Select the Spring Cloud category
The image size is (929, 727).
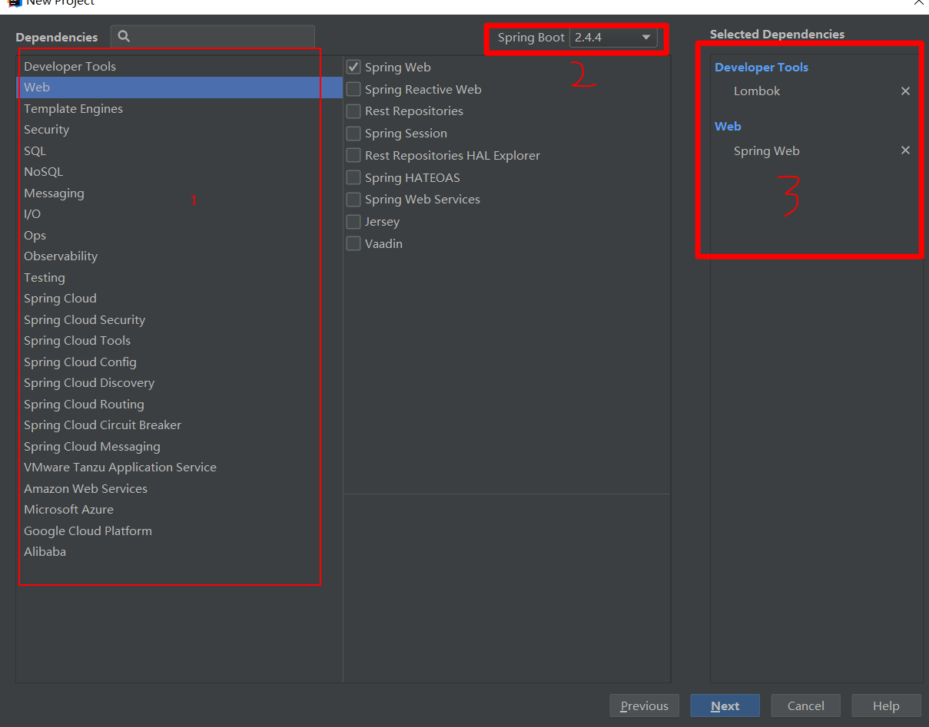point(179,299)
